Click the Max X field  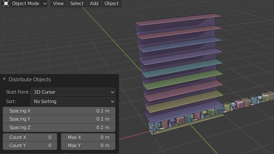88,137
